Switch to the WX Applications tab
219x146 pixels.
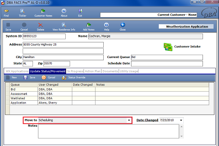point(17,71)
